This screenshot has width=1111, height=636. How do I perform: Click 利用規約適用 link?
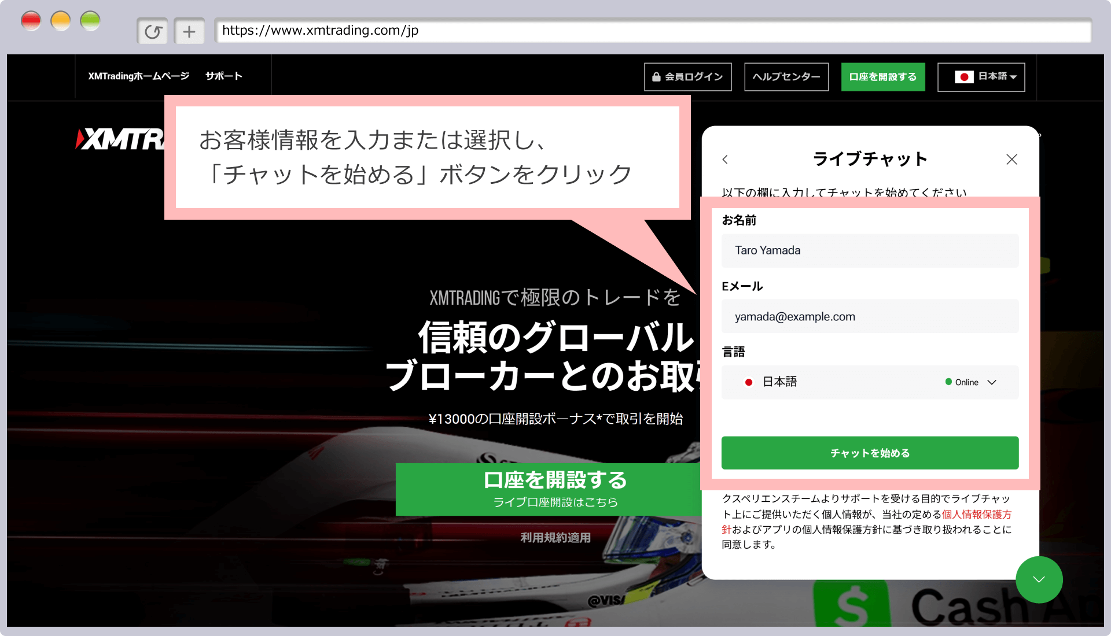555,538
